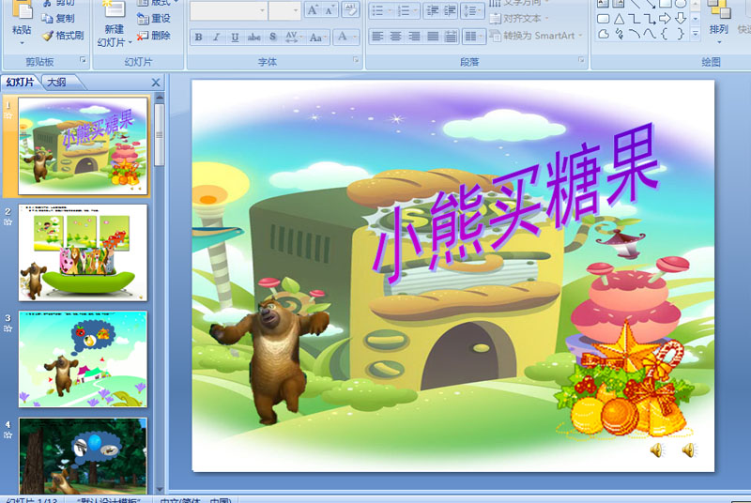Copy selection with 复制 button
The height and width of the screenshot is (503, 751).
click(58, 18)
